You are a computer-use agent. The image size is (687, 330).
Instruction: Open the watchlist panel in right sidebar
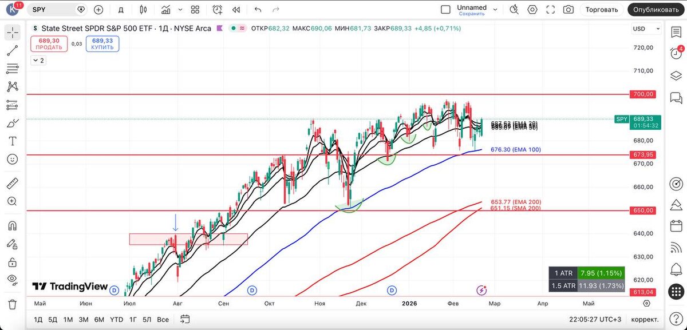tap(676, 31)
